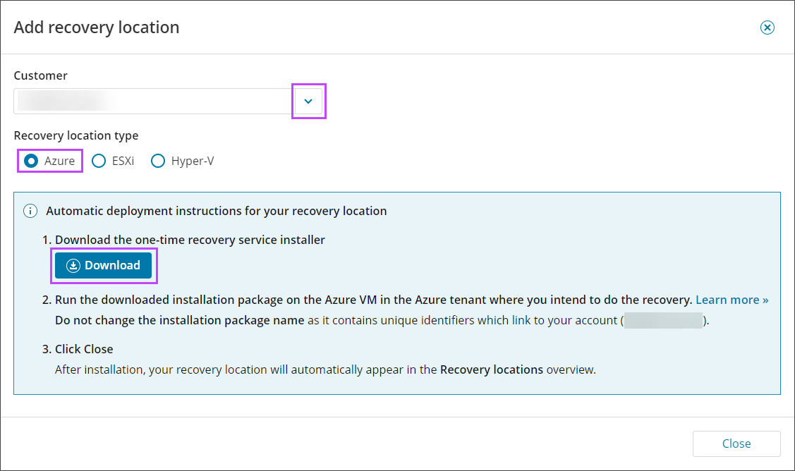Click the info icon beside deployment instructions
Image resolution: width=795 pixels, height=471 pixels.
tap(30, 211)
